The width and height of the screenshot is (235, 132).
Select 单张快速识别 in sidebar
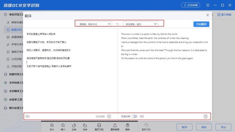tap(15, 22)
